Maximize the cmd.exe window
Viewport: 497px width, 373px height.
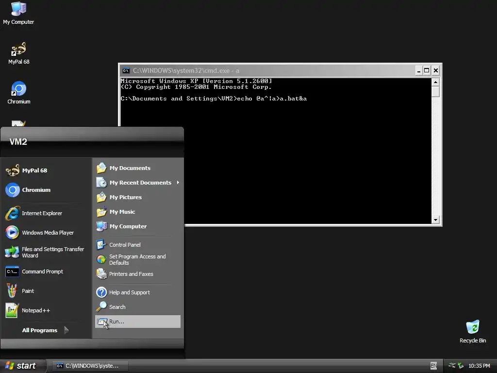[427, 70]
